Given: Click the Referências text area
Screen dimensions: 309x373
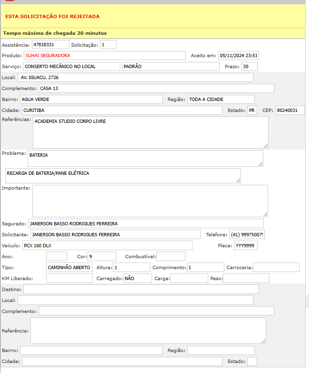Looking at the screenshot, I should (150, 132).
